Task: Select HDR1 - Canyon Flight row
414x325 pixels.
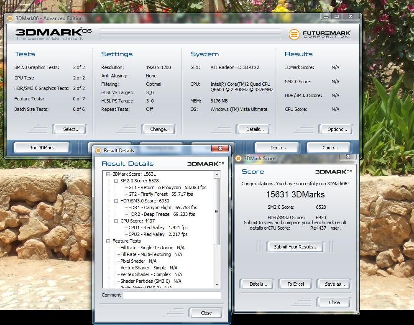Action: pyautogui.click(x=163, y=207)
